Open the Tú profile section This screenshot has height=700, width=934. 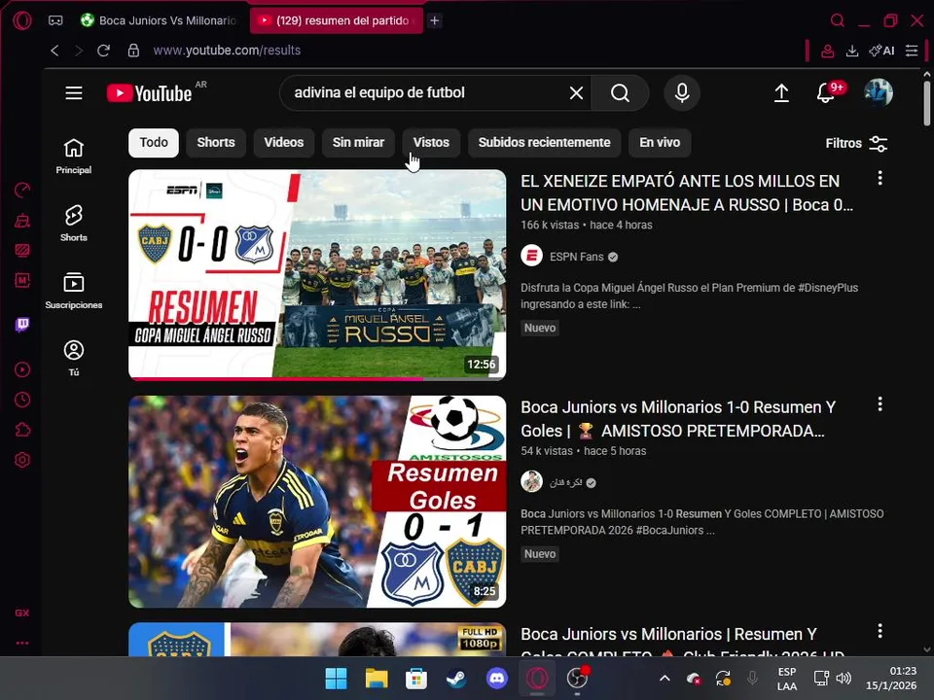(x=74, y=359)
